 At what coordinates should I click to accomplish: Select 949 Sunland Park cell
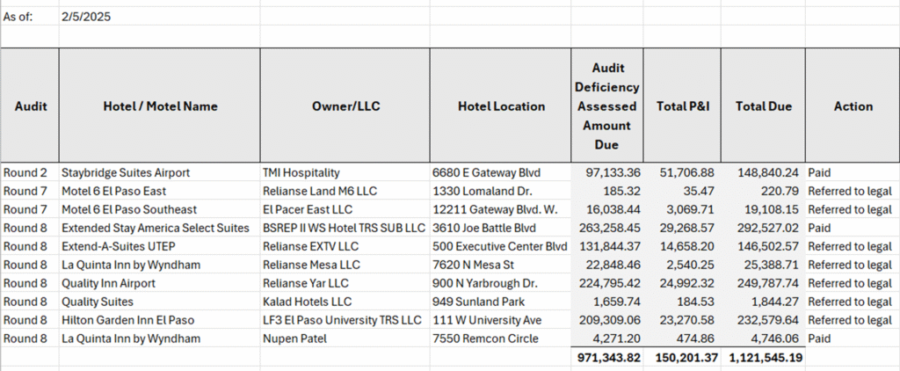point(500,302)
